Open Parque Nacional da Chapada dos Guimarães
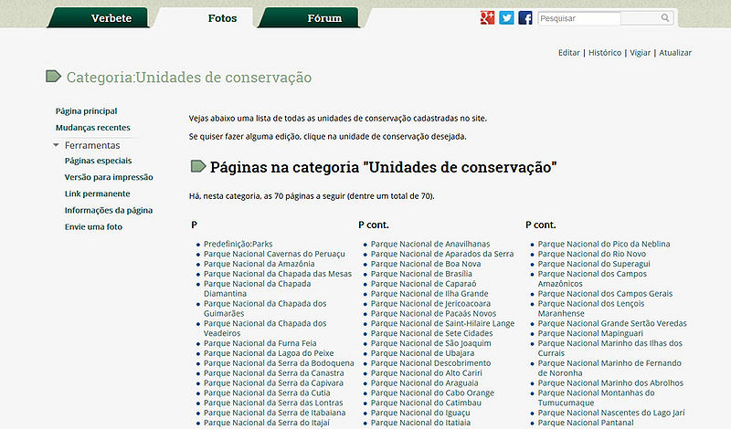Image resolution: width=731 pixels, height=429 pixels. 265,309
